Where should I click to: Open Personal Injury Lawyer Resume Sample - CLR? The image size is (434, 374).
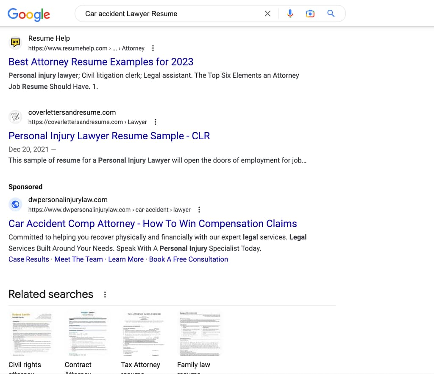pos(109,136)
